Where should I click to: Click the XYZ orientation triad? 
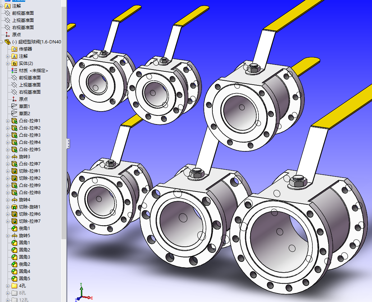coord(83,293)
